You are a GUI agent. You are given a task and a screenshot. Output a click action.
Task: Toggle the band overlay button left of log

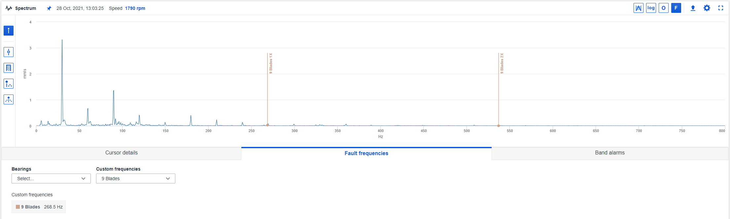click(639, 8)
